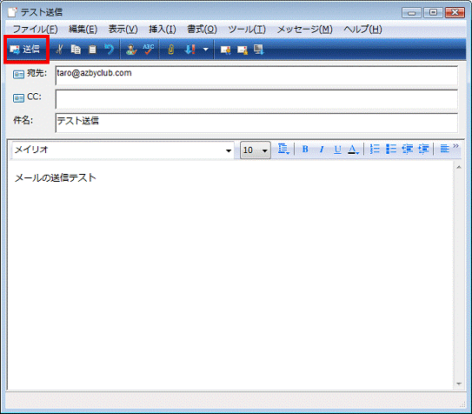Click the work offline computer icon
472x414 pixels.
tap(259, 50)
